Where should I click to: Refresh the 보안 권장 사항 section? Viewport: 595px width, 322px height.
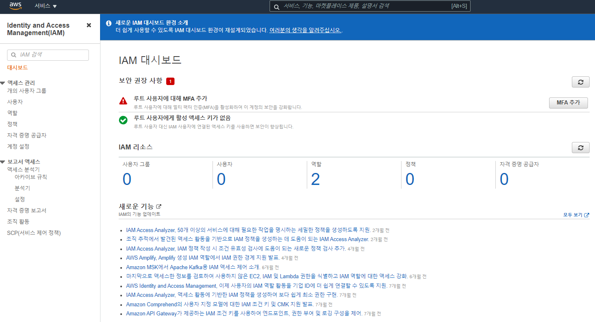(x=581, y=82)
